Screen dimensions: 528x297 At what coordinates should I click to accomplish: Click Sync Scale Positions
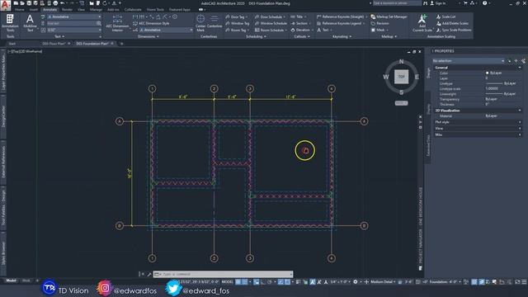click(x=454, y=30)
